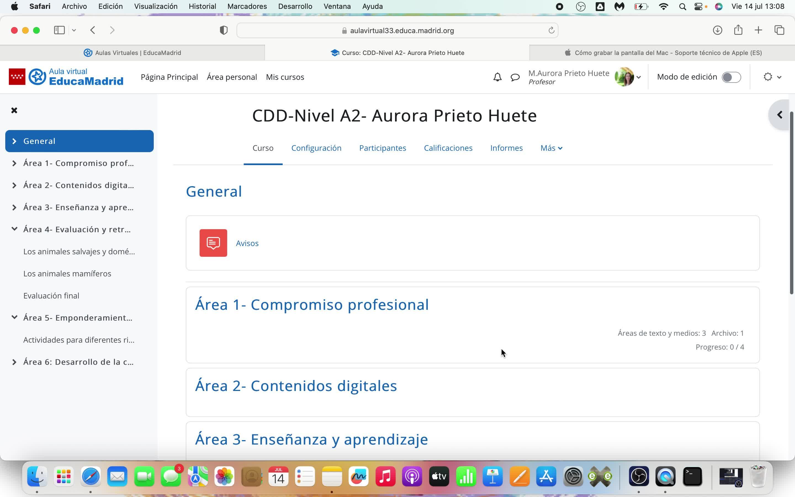Close the course index with X icon
This screenshot has width=795, height=497.
click(x=14, y=110)
